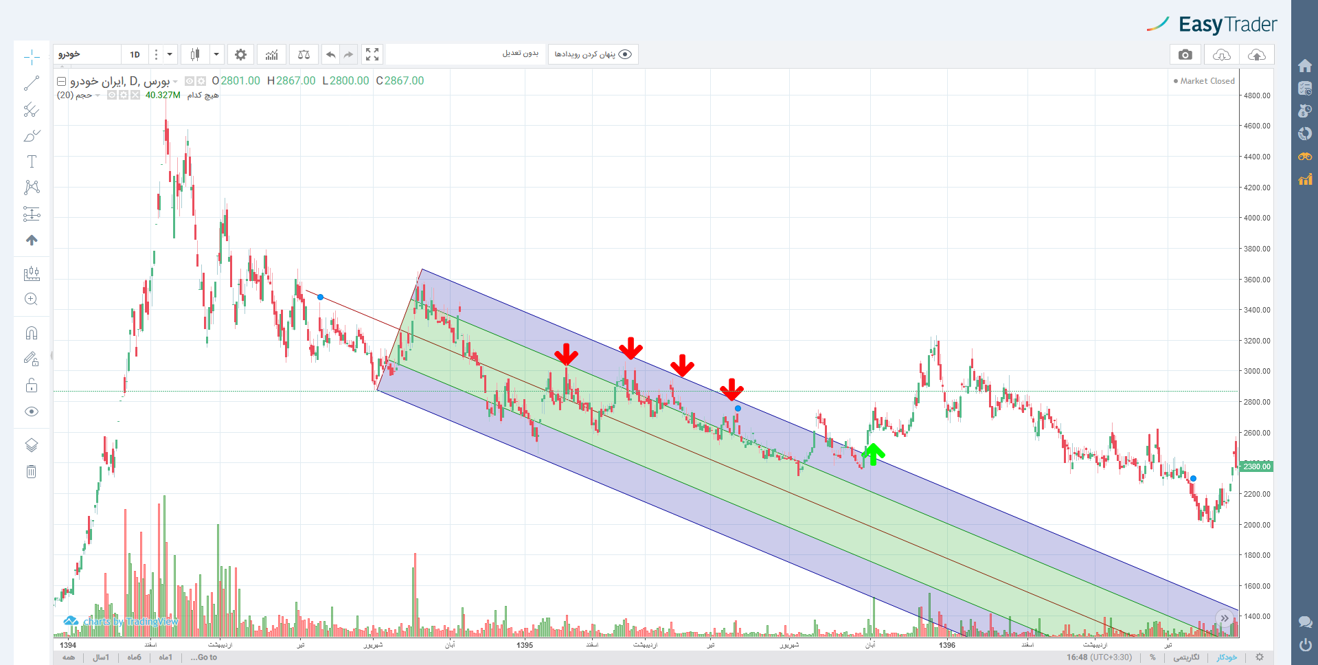
Task: Select the 6 ماه date range
Action: tap(134, 657)
